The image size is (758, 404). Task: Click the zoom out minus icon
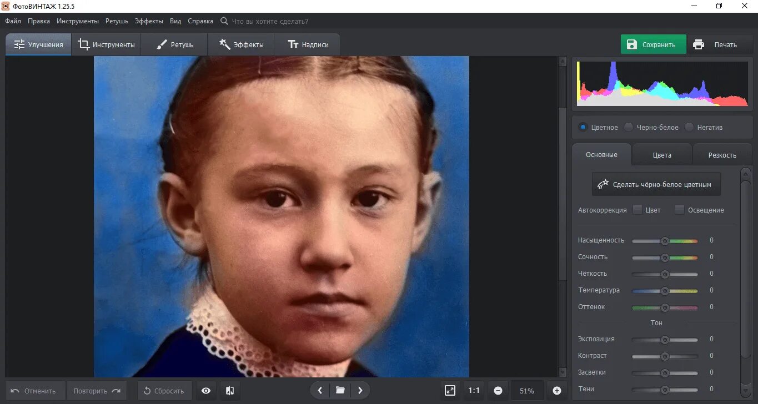[498, 391]
